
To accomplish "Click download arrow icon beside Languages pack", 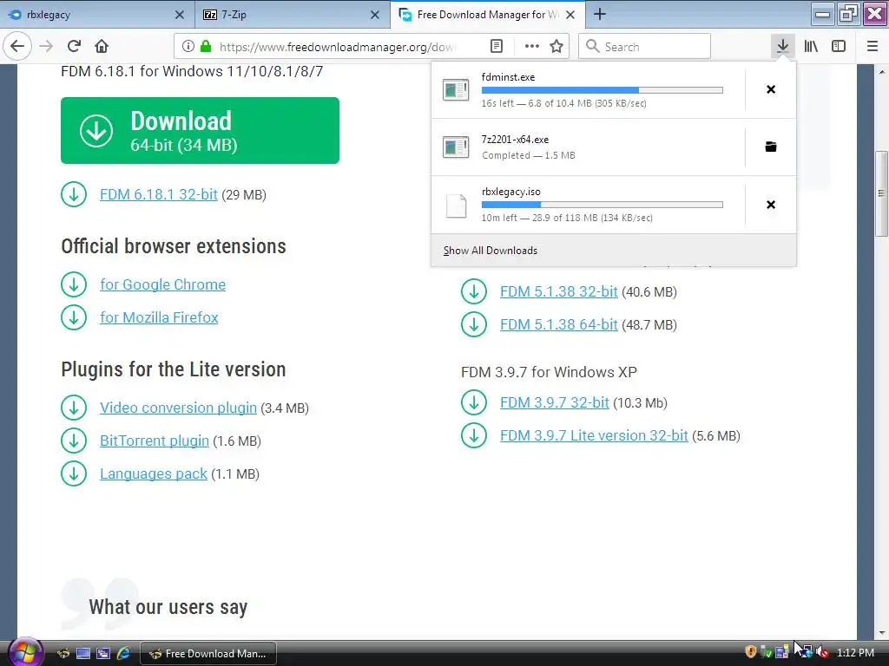I will [x=74, y=473].
